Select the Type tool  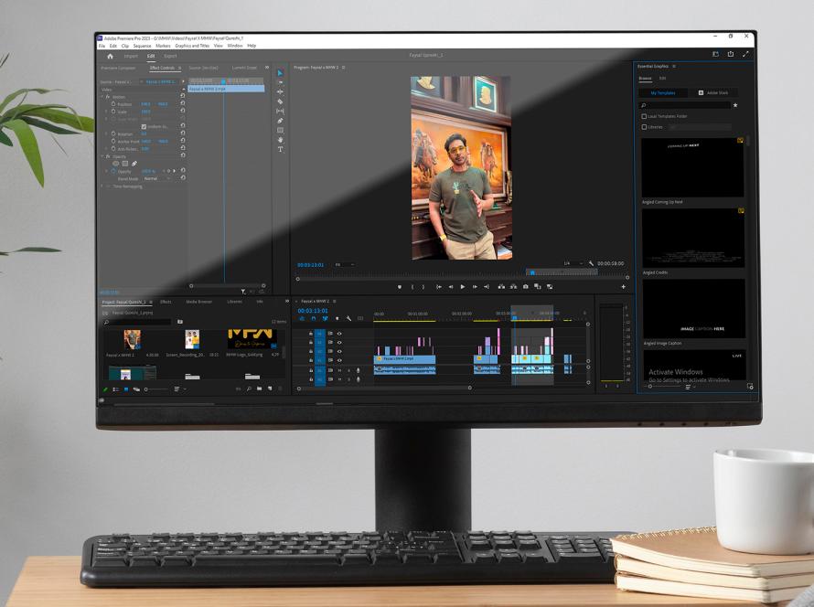click(x=281, y=149)
